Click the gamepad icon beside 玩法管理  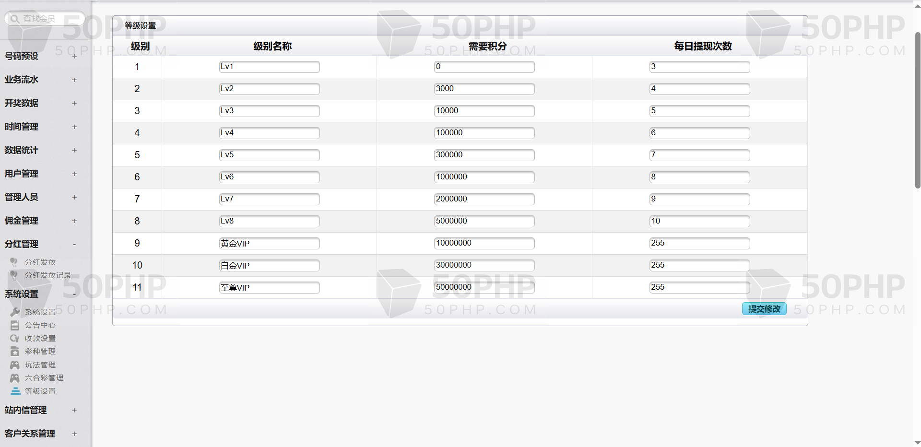15,365
